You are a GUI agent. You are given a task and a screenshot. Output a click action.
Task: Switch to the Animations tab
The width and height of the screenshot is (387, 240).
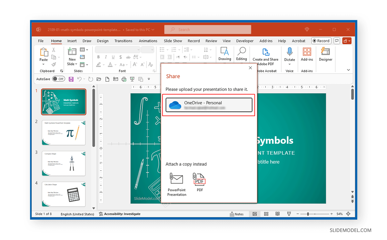click(148, 41)
